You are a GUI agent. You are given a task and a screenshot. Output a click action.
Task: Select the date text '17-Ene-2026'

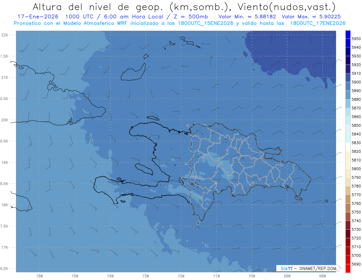[38, 17]
